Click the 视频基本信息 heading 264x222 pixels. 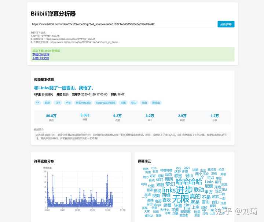tap(44, 80)
